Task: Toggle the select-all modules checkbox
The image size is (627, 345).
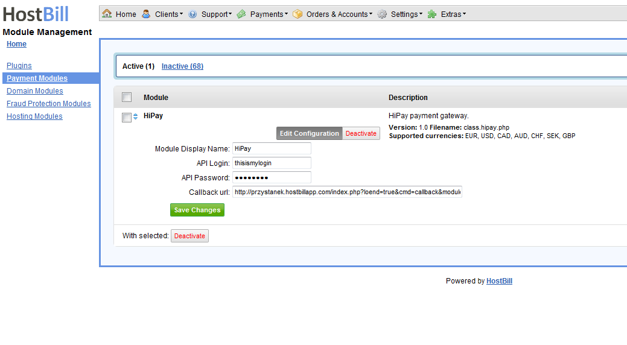Action: [127, 97]
